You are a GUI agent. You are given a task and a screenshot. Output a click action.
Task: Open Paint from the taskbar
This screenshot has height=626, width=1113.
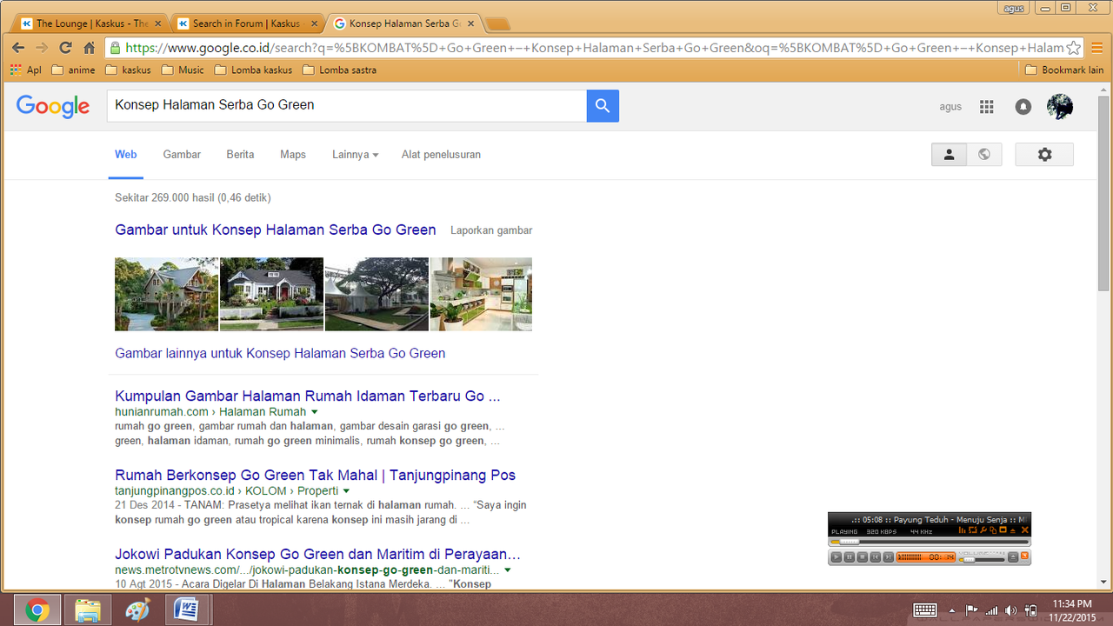(x=137, y=610)
